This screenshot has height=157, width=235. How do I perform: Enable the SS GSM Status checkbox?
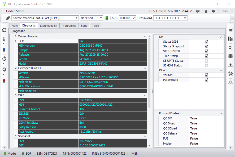[207, 66]
